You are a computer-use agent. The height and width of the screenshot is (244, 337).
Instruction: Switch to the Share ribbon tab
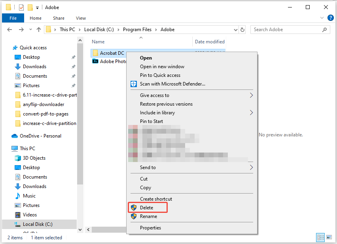(x=59, y=18)
